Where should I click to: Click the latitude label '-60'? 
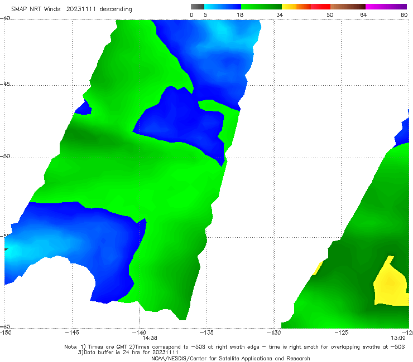coord(5,326)
